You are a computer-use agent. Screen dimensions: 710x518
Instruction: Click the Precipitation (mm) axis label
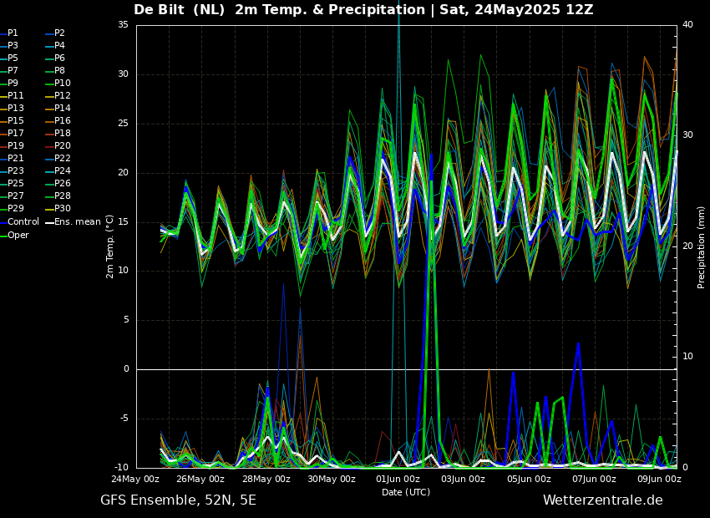pos(702,247)
